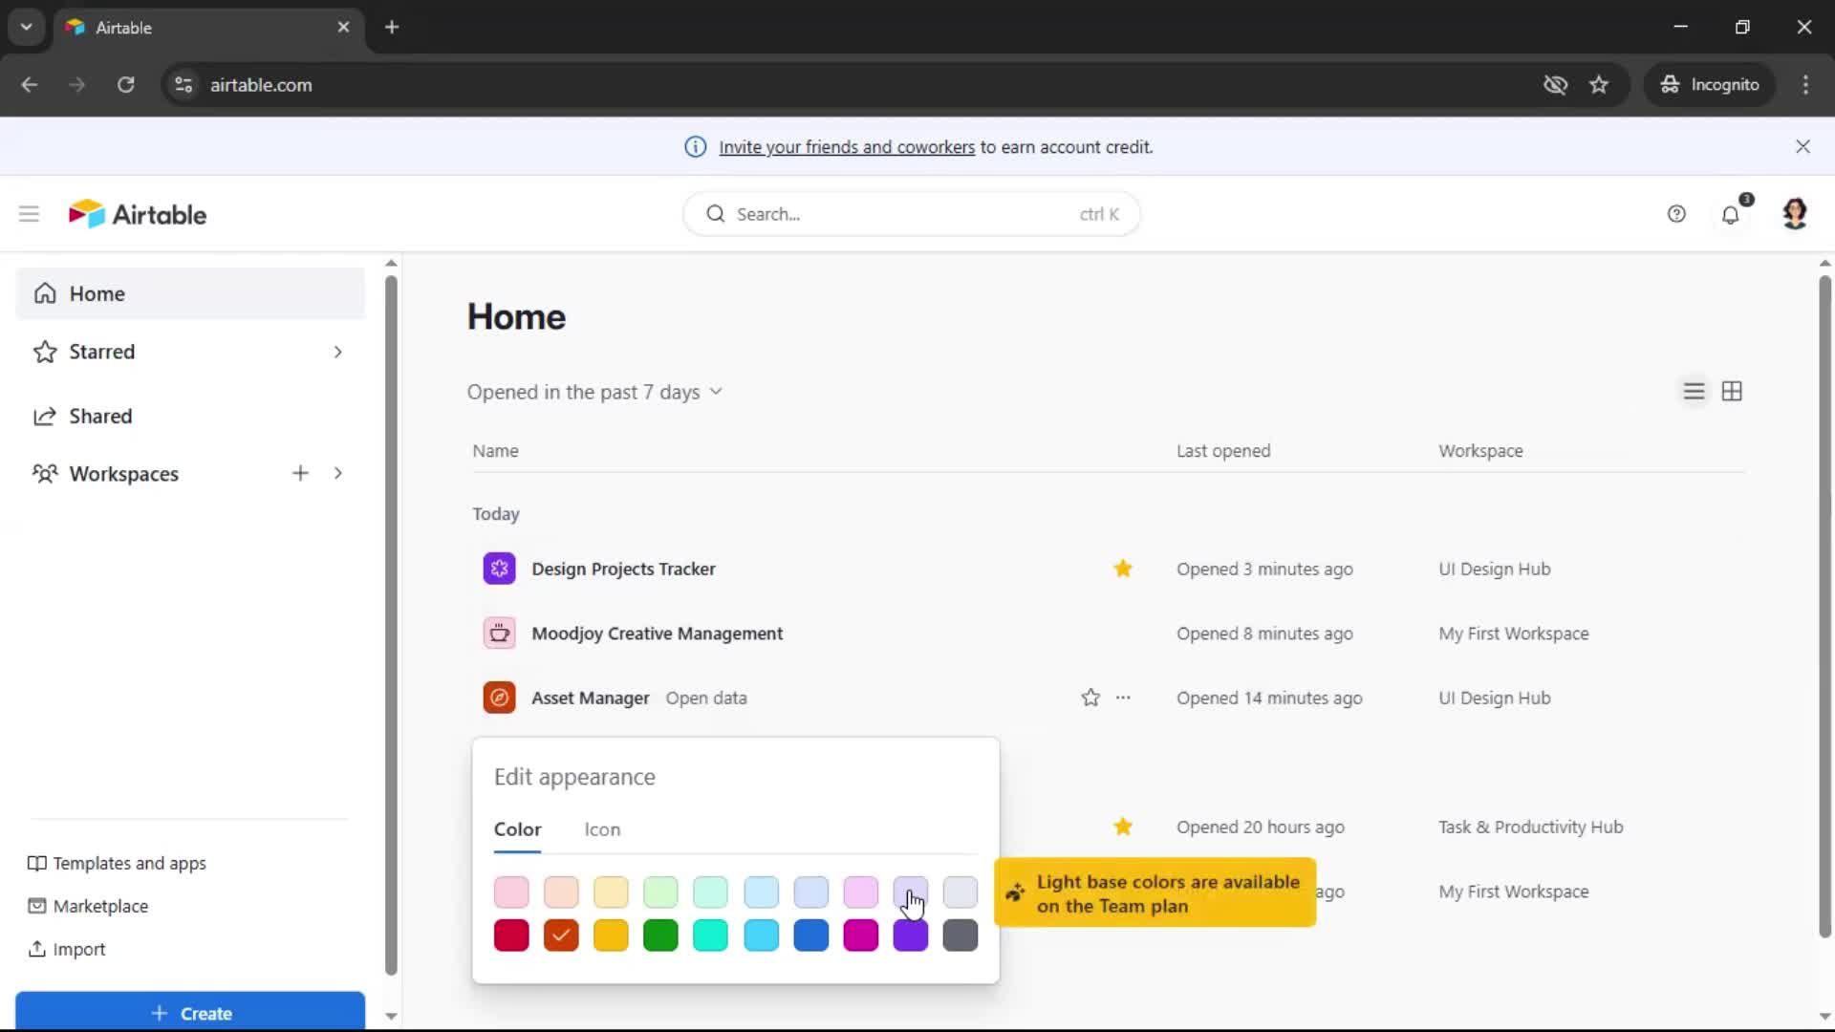Click the Airtable logo

(x=138, y=214)
